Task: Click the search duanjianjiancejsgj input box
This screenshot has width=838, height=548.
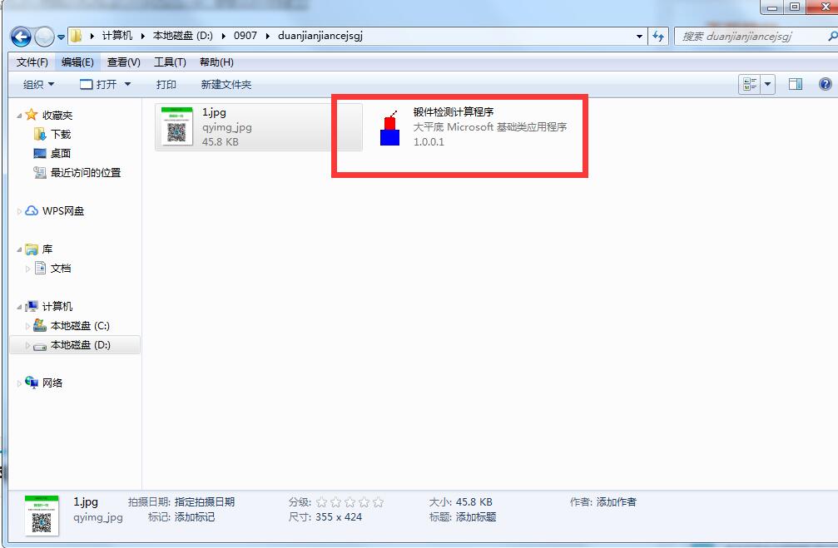Action: (x=754, y=37)
